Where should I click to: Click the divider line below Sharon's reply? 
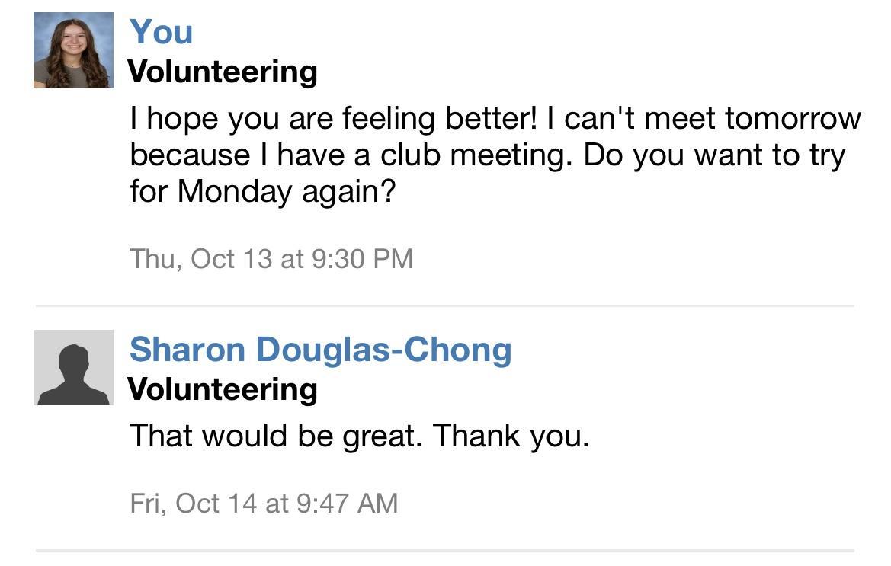[x=444, y=550]
